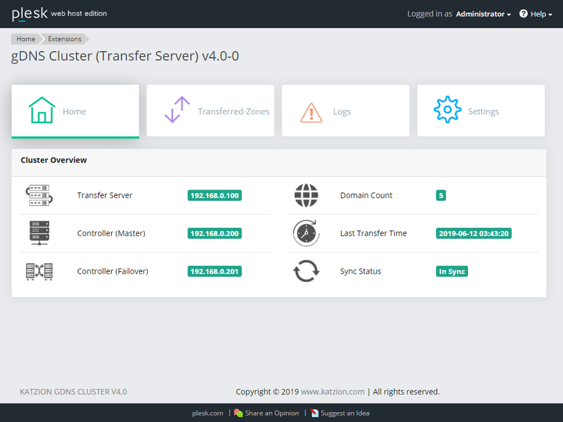Expand the Help dropdown menu
563x422 pixels.
(541, 14)
